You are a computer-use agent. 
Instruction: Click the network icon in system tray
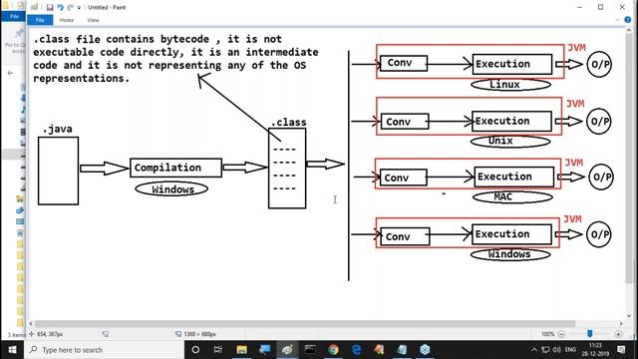tap(545, 350)
